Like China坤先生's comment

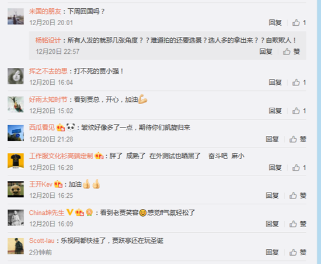pos(298,224)
